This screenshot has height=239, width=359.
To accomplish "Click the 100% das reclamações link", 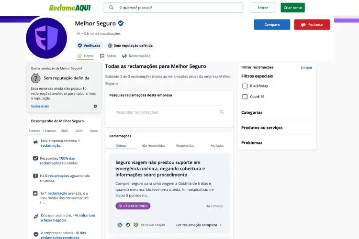I will 57,161.
